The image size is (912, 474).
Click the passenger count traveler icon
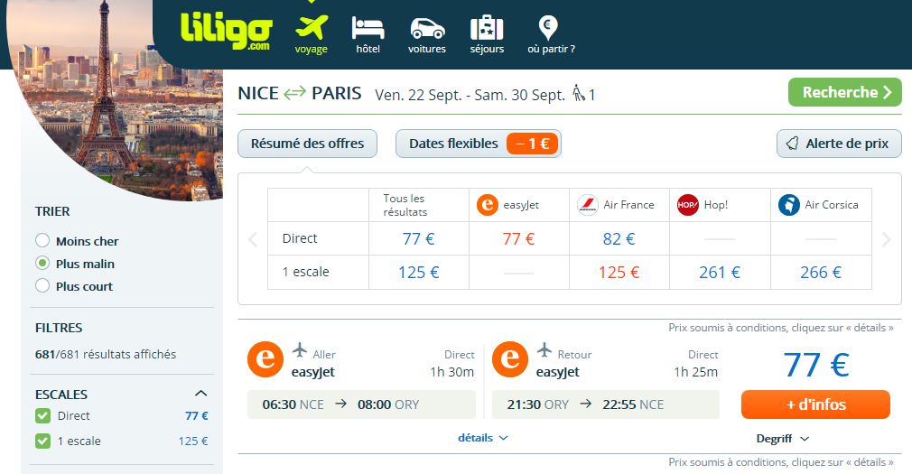click(x=578, y=93)
